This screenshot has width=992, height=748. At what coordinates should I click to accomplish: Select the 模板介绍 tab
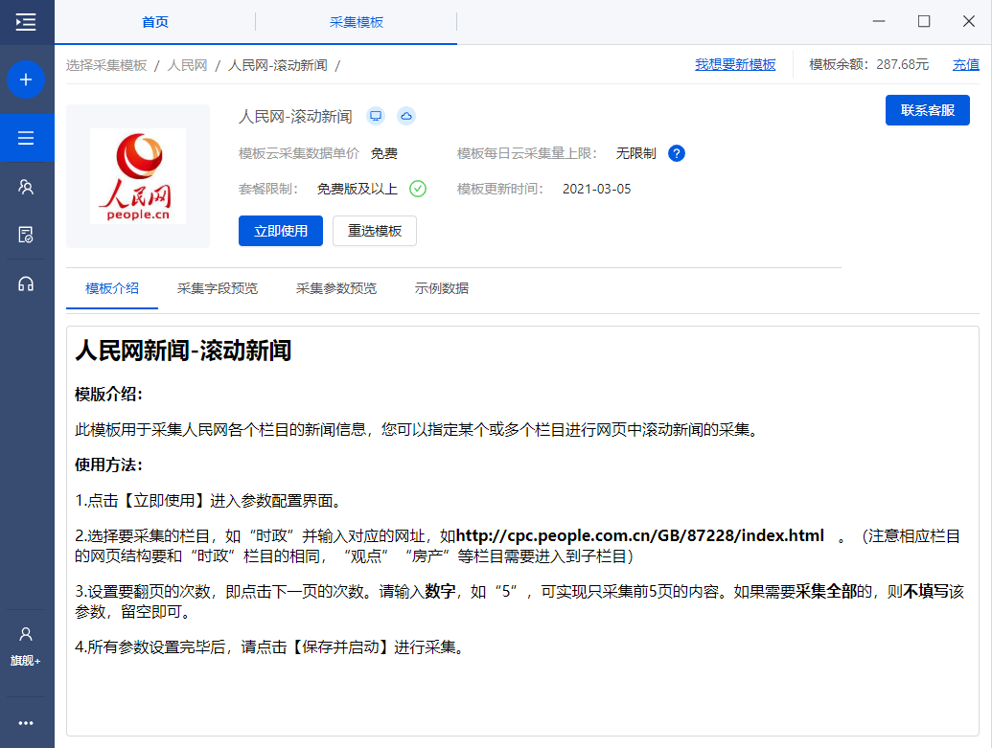coord(112,289)
